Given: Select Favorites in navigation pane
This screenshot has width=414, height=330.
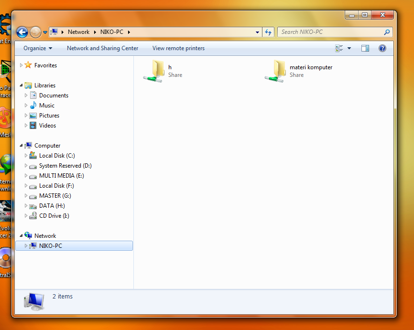Looking at the screenshot, I should click(45, 65).
